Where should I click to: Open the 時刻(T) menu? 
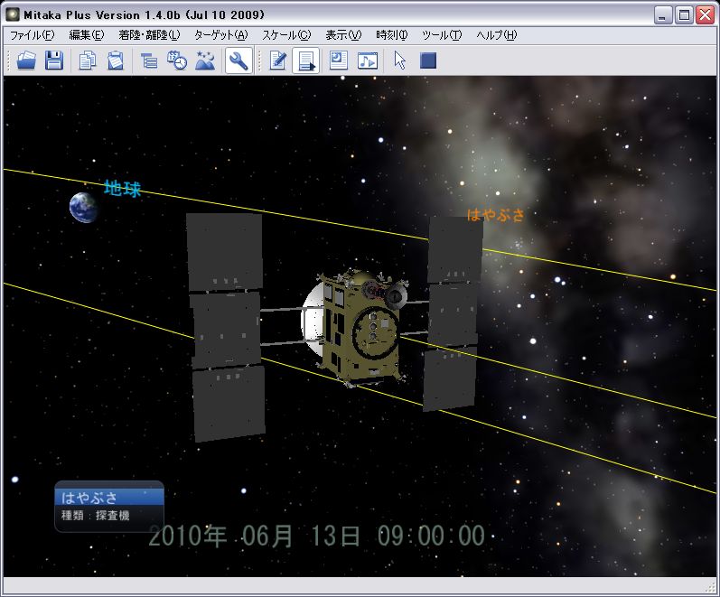click(x=392, y=35)
